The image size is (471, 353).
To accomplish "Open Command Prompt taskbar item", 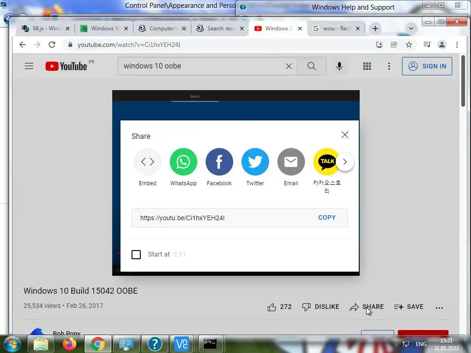I will [x=210, y=344].
